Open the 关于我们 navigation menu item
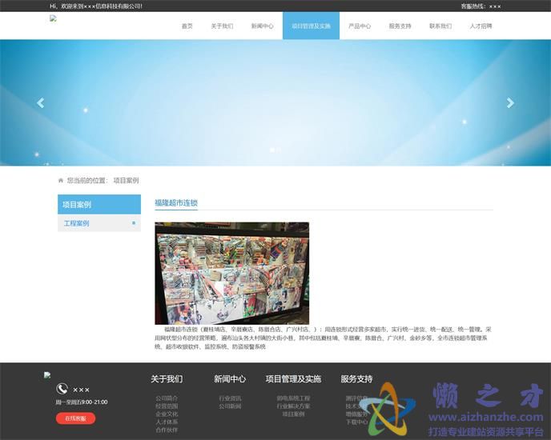The height and width of the screenshot is (440, 551). pos(222,26)
